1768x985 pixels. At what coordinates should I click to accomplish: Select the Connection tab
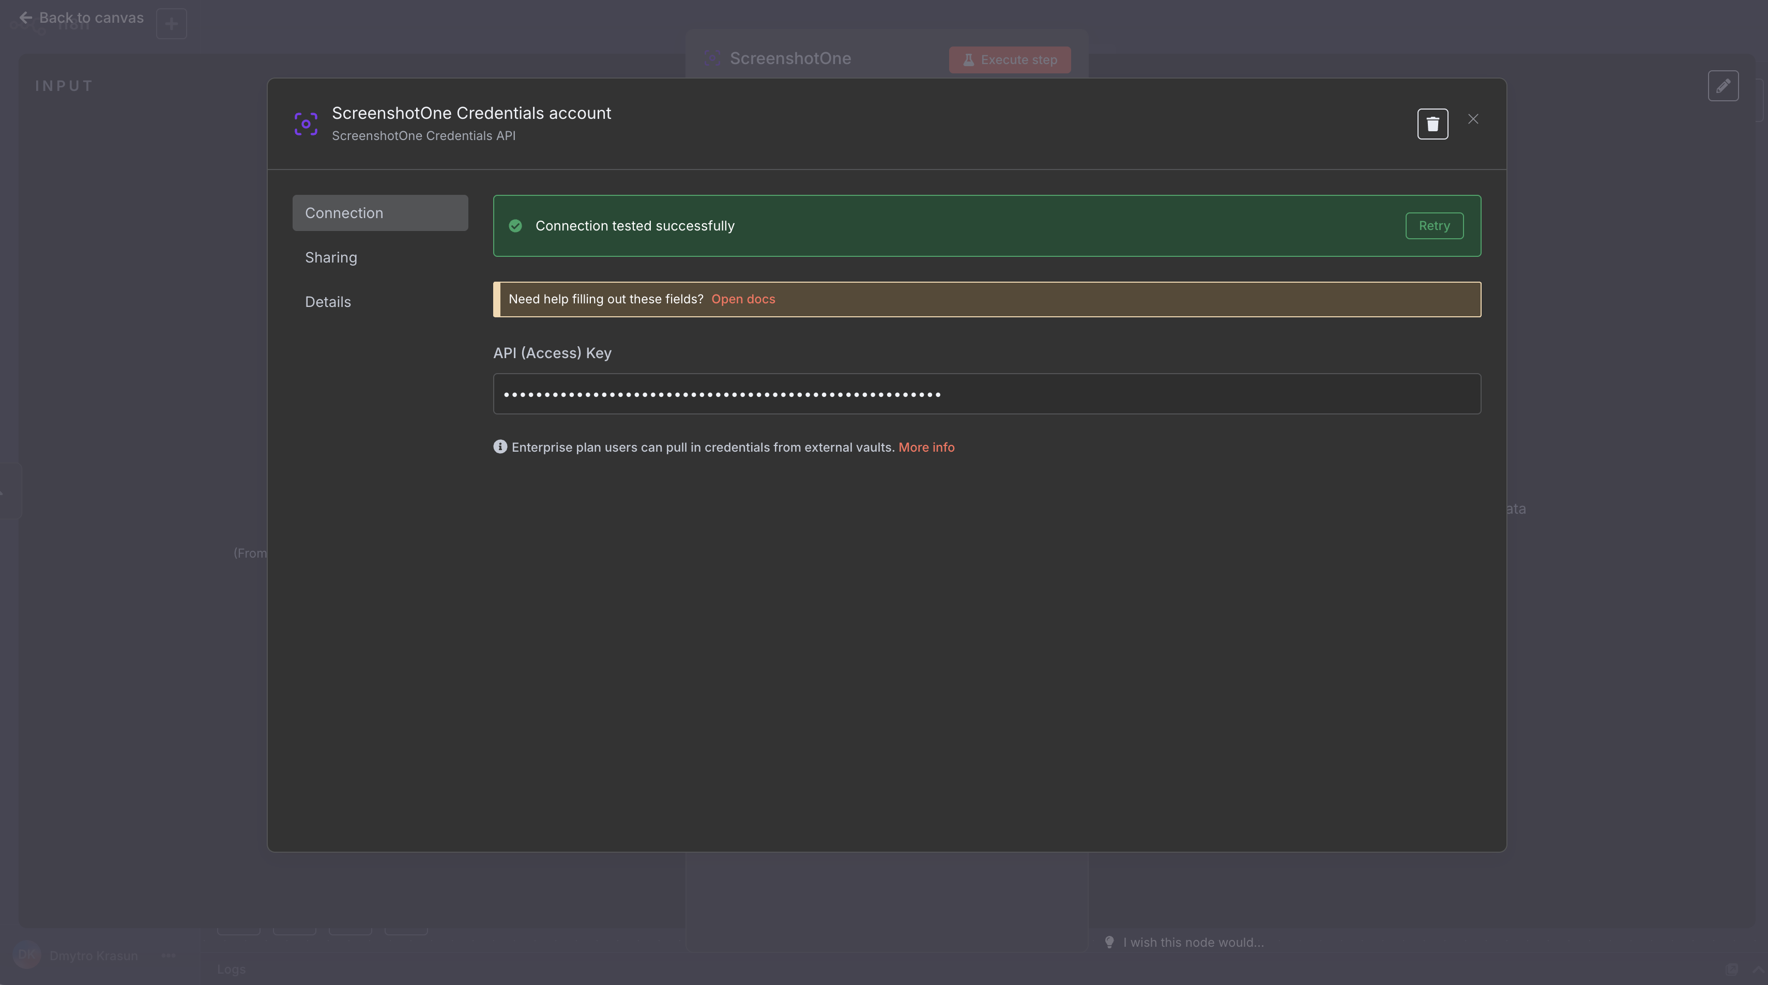(379, 213)
